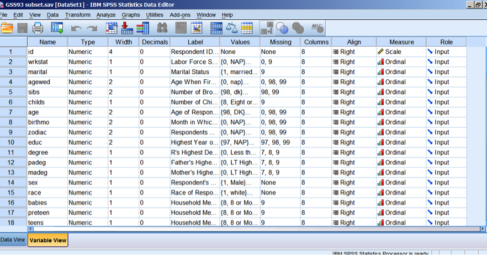The width and height of the screenshot is (487, 255).
Task: Open the File menu
Action: pyautogui.click(x=4, y=15)
